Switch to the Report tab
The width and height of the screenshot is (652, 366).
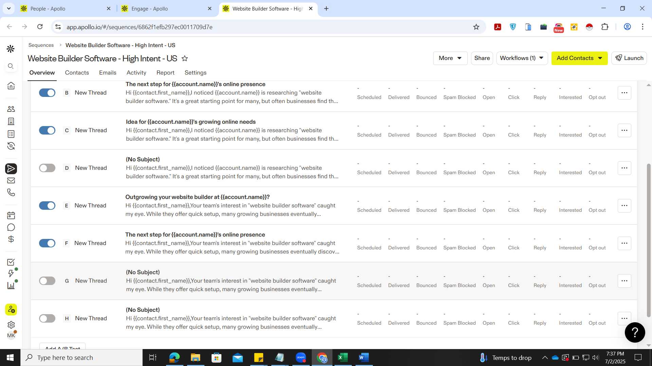[x=165, y=73]
